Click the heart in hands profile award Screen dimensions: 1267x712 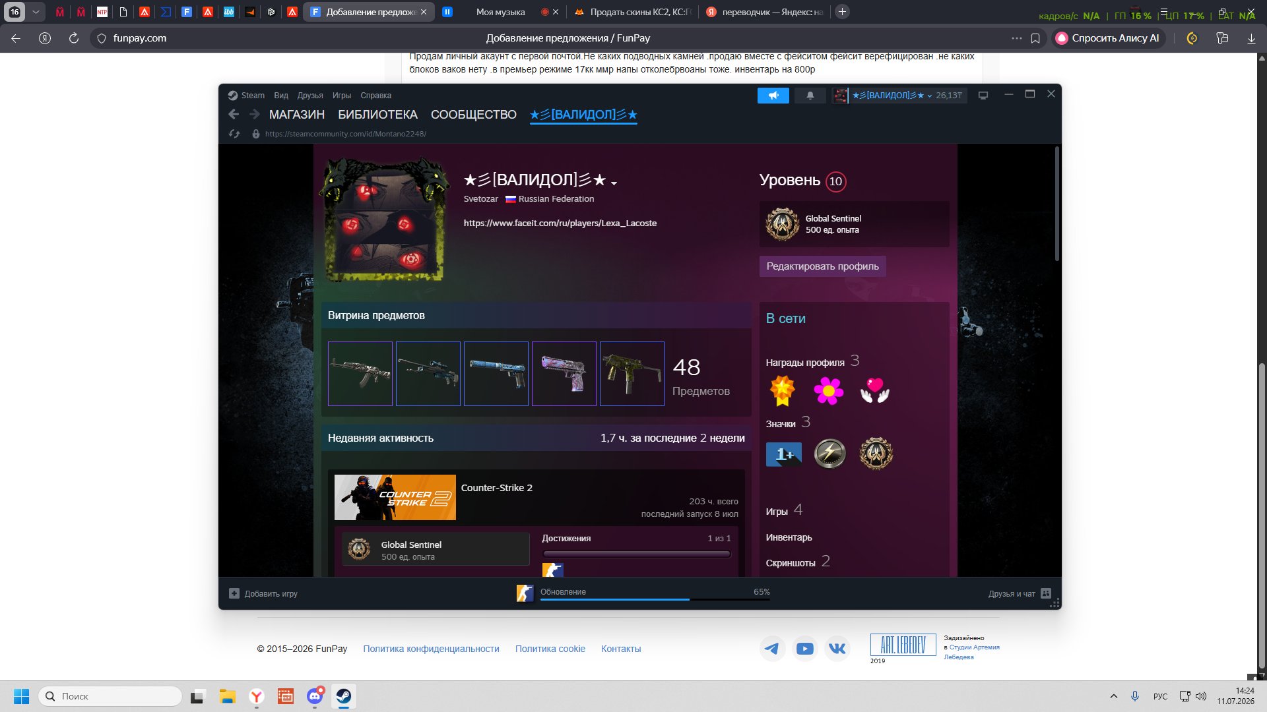click(x=875, y=391)
